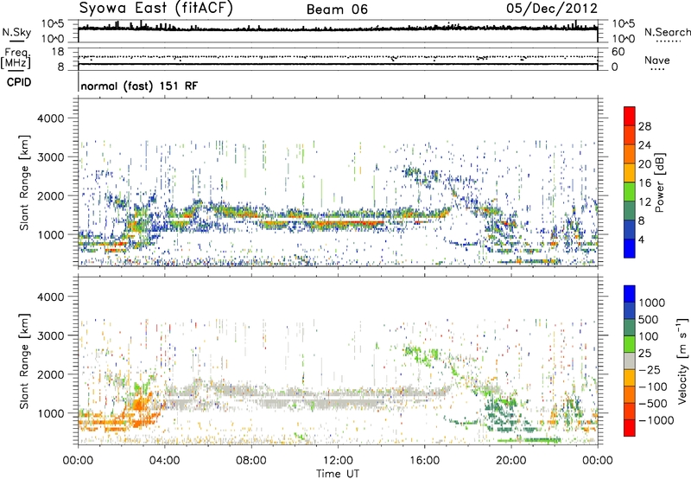
Task: Click the '20:00' time tick label
Action: click(510, 461)
